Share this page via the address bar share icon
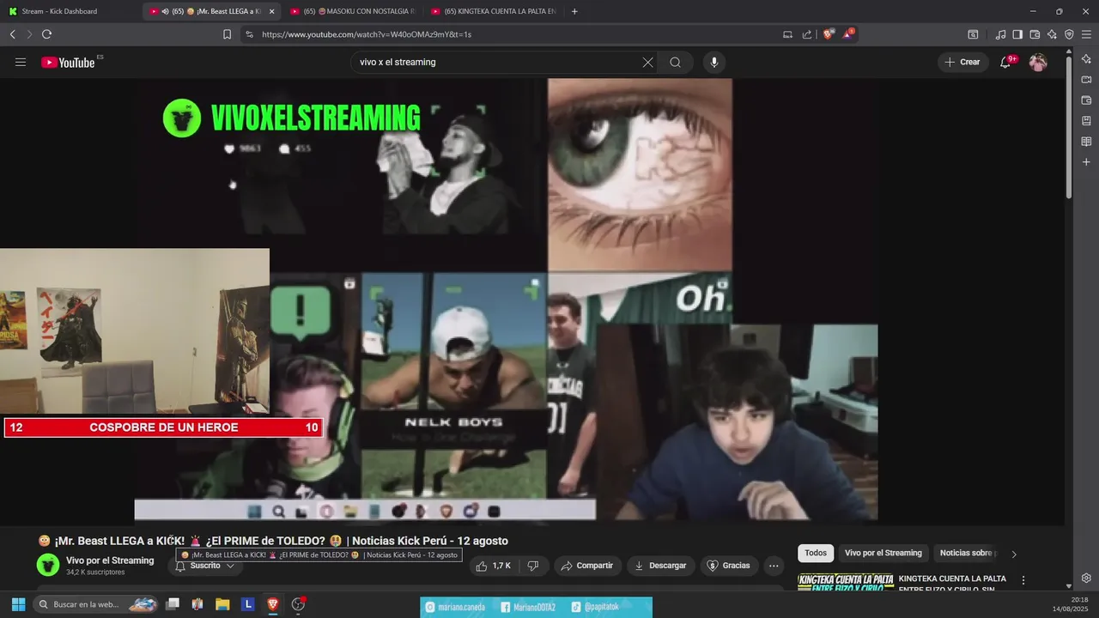1099x618 pixels. point(807,34)
